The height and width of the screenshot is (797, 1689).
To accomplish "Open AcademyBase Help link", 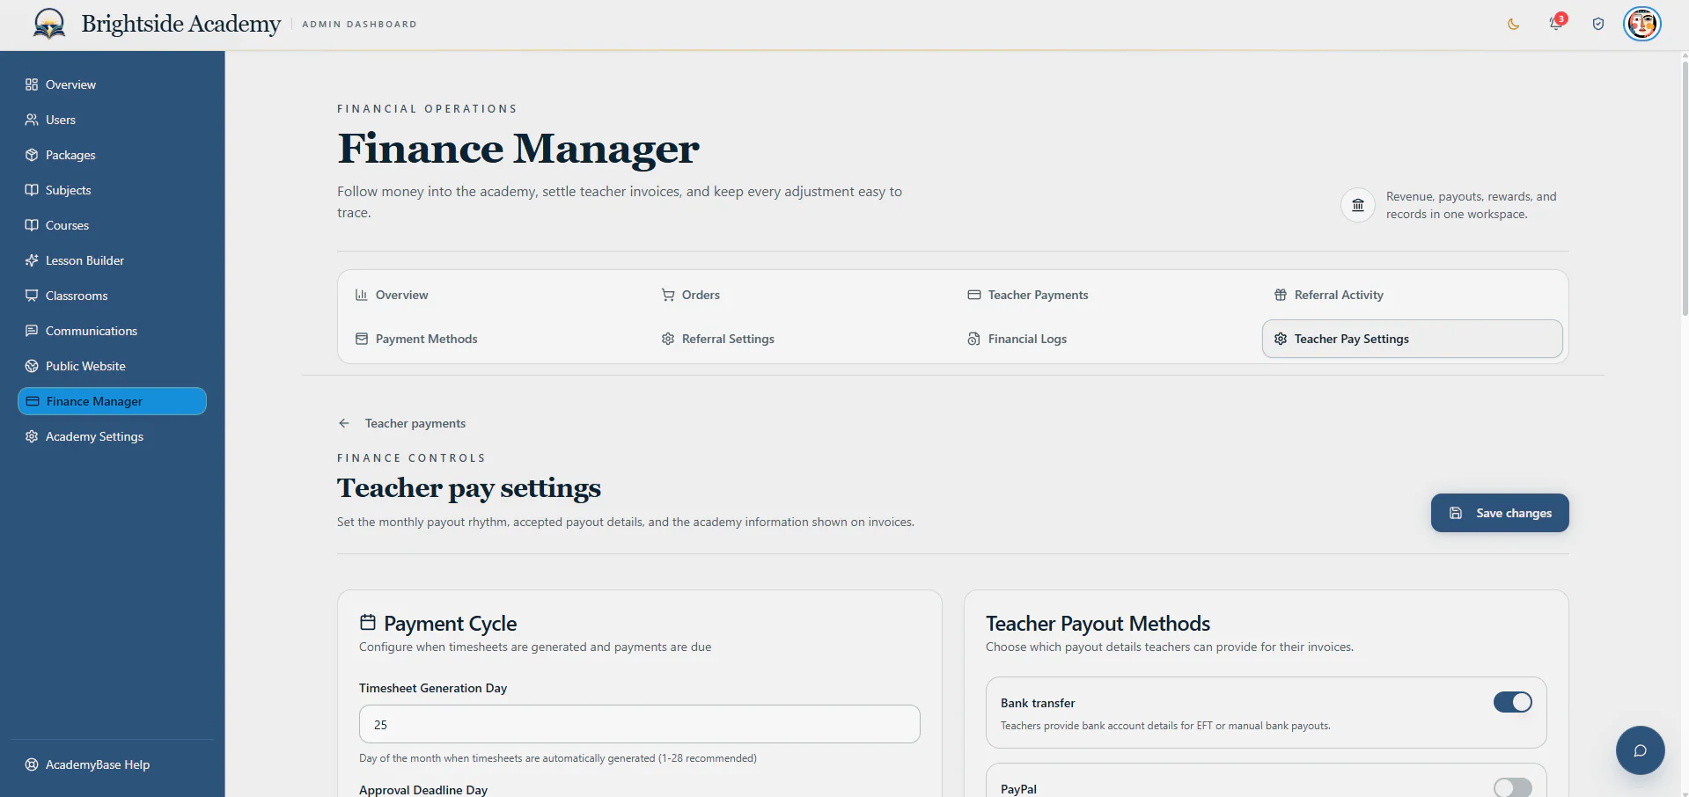I will [x=112, y=764].
